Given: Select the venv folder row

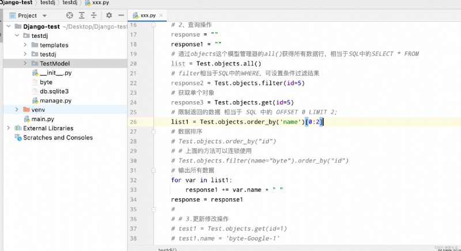Looking at the screenshot, I should coord(65,110).
